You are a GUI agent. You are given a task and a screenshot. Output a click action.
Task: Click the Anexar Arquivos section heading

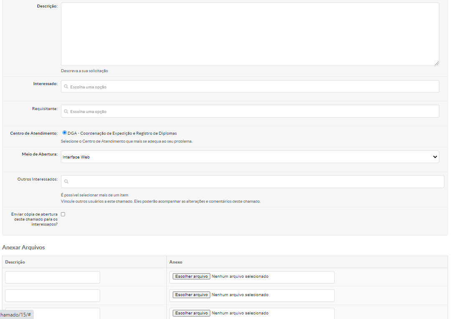click(23, 247)
